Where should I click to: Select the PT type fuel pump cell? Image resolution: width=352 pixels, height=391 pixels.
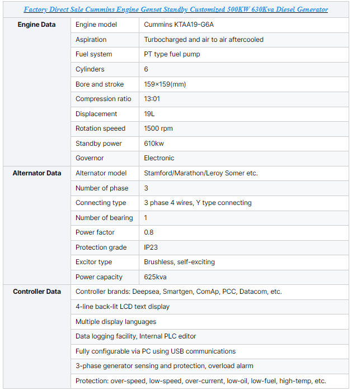tap(244, 54)
